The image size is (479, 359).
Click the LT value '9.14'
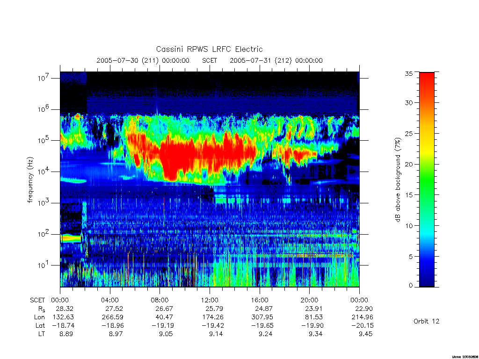click(x=216, y=334)
